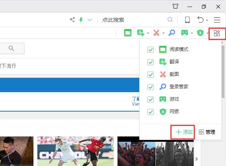
Task: Click the translate toolbar icon
Action: [141, 33]
